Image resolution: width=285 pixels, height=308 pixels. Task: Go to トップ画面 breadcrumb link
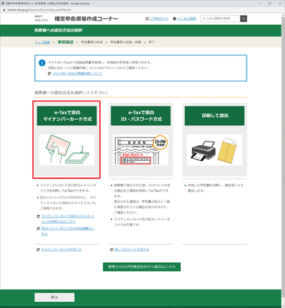(x=42, y=42)
